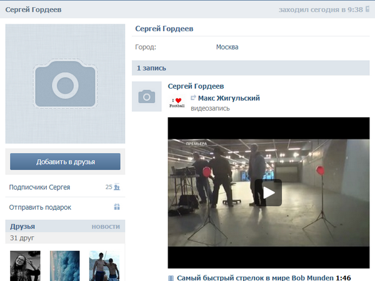Image resolution: width=375 pixels, height=281 pixels.
Task: Open Макс Жигульский's profile link
Action: (x=229, y=98)
